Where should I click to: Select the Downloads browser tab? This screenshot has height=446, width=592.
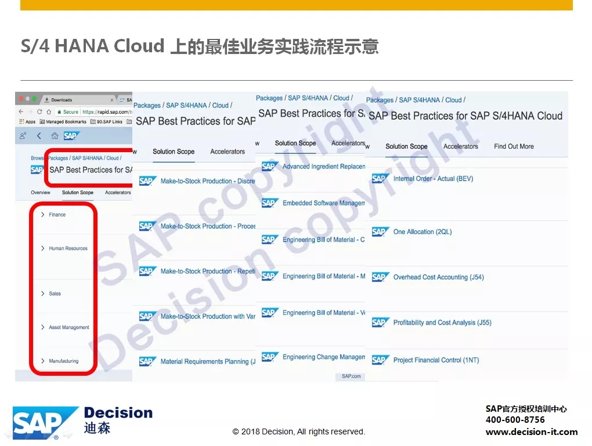(x=78, y=100)
